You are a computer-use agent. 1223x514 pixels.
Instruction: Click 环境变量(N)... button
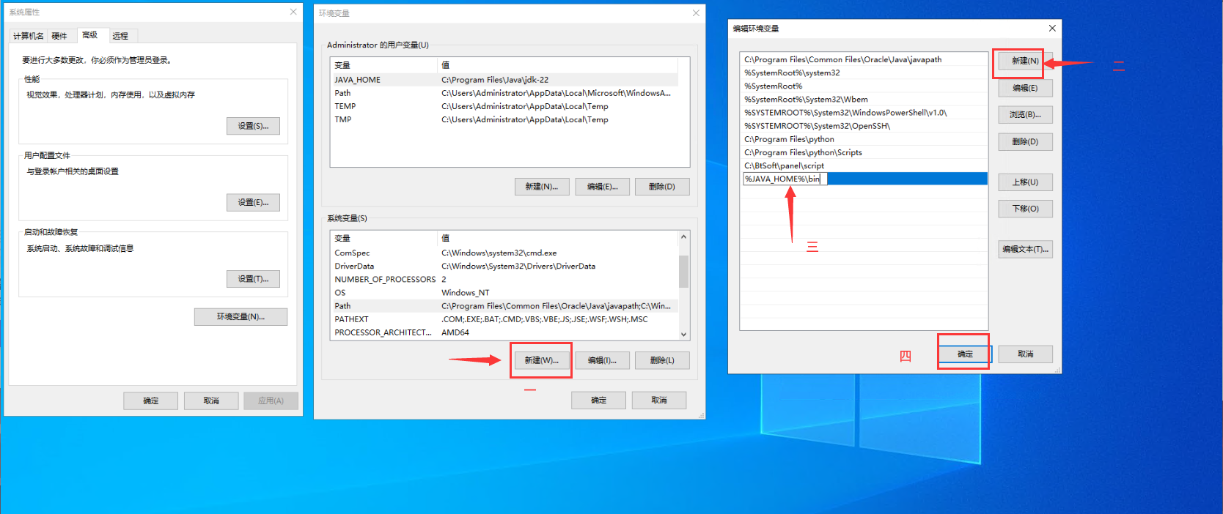pos(240,317)
